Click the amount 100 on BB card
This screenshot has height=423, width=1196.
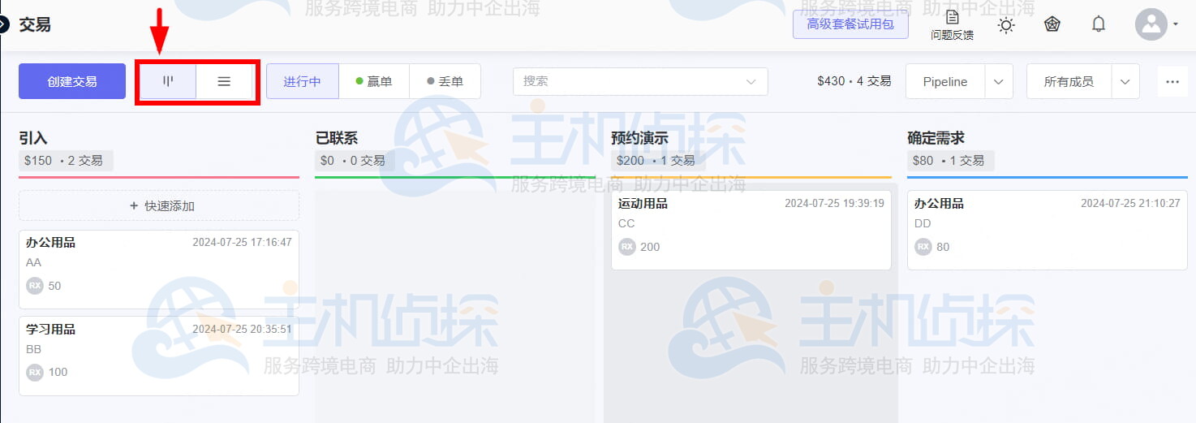(58, 373)
